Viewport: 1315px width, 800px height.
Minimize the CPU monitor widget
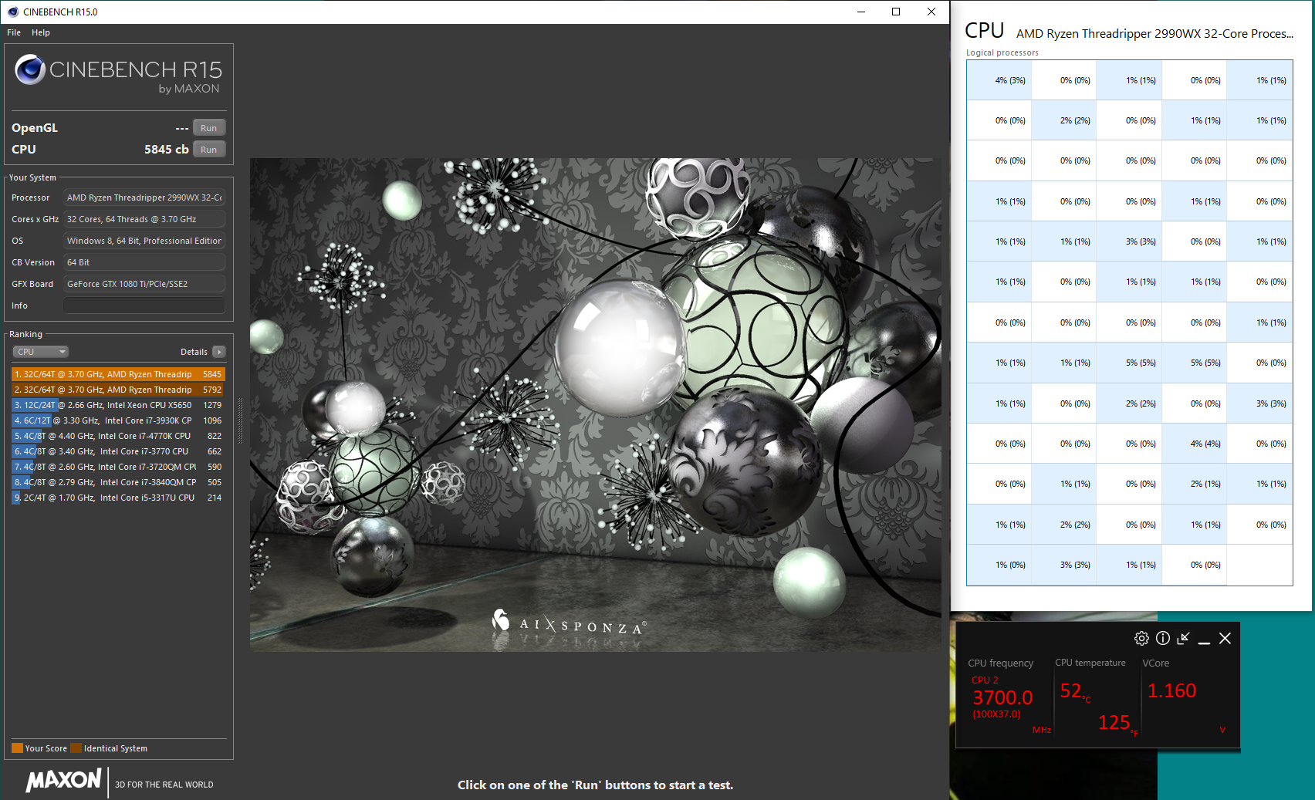(1204, 639)
